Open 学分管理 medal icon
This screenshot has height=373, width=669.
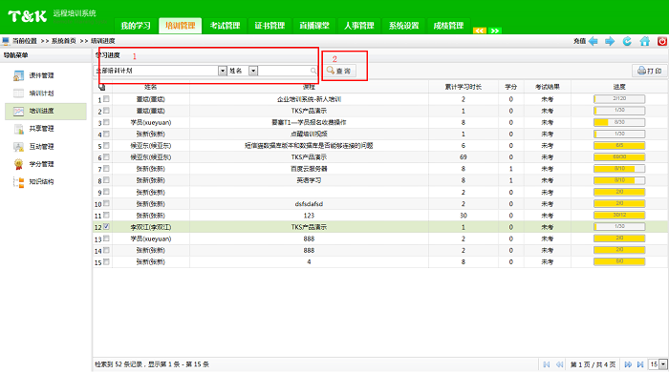click(x=18, y=164)
